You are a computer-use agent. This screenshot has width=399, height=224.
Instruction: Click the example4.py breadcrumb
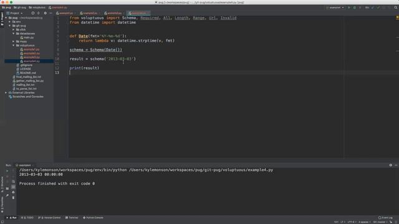[x=58, y=7]
